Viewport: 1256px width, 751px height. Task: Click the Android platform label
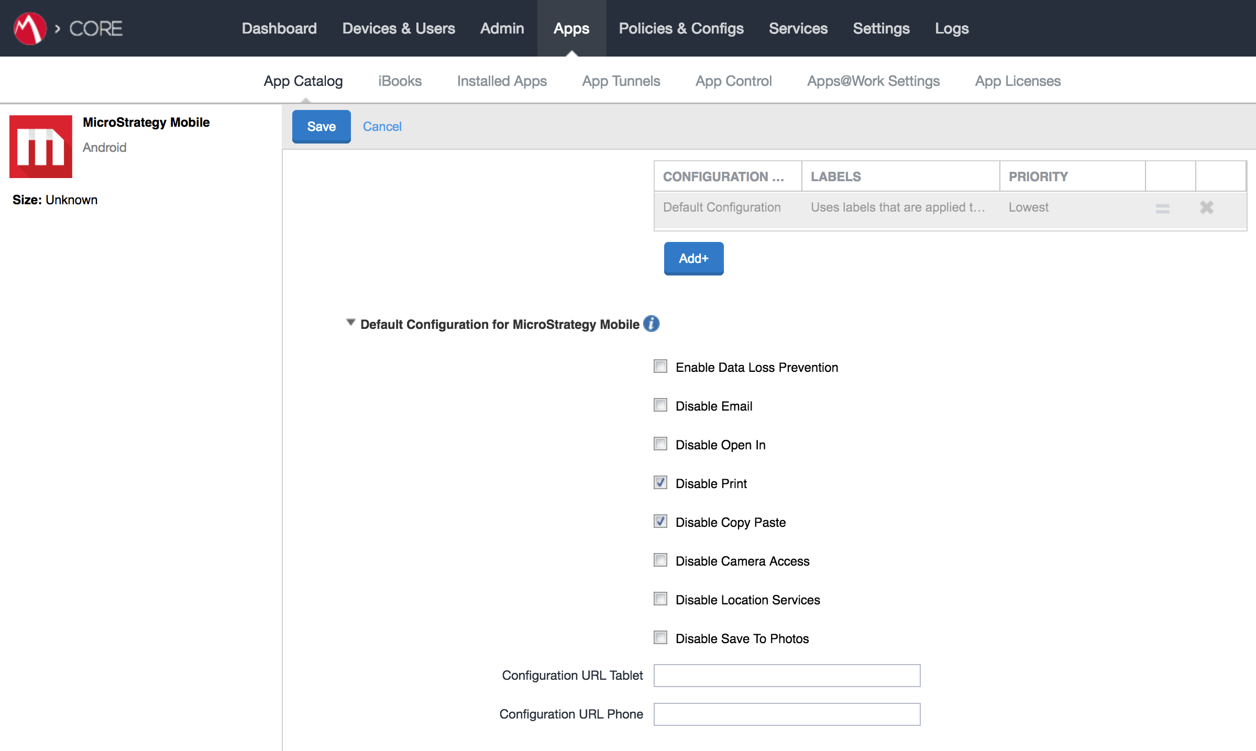tap(104, 147)
